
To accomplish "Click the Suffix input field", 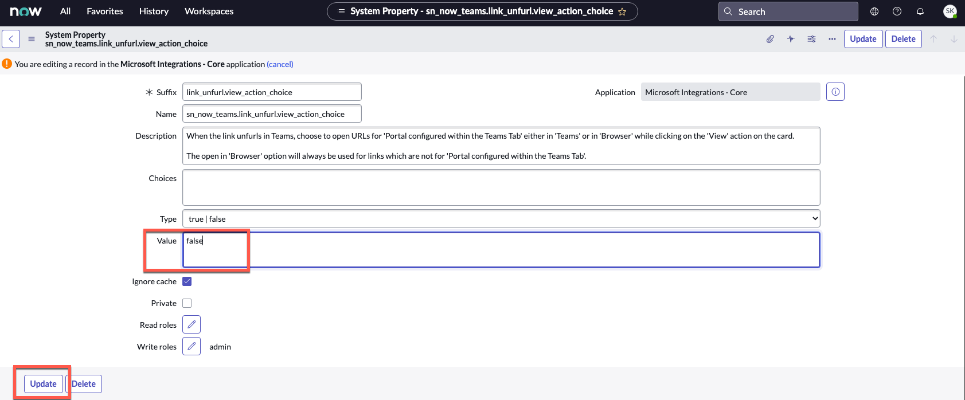I will point(272,92).
